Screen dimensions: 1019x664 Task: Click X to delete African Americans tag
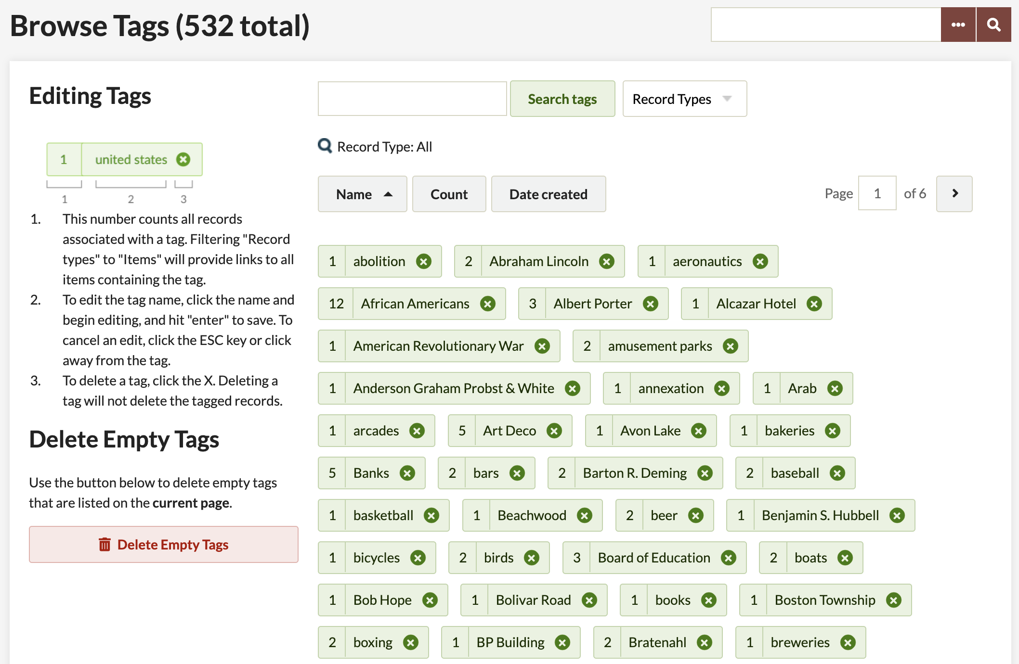click(x=488, y=304)
